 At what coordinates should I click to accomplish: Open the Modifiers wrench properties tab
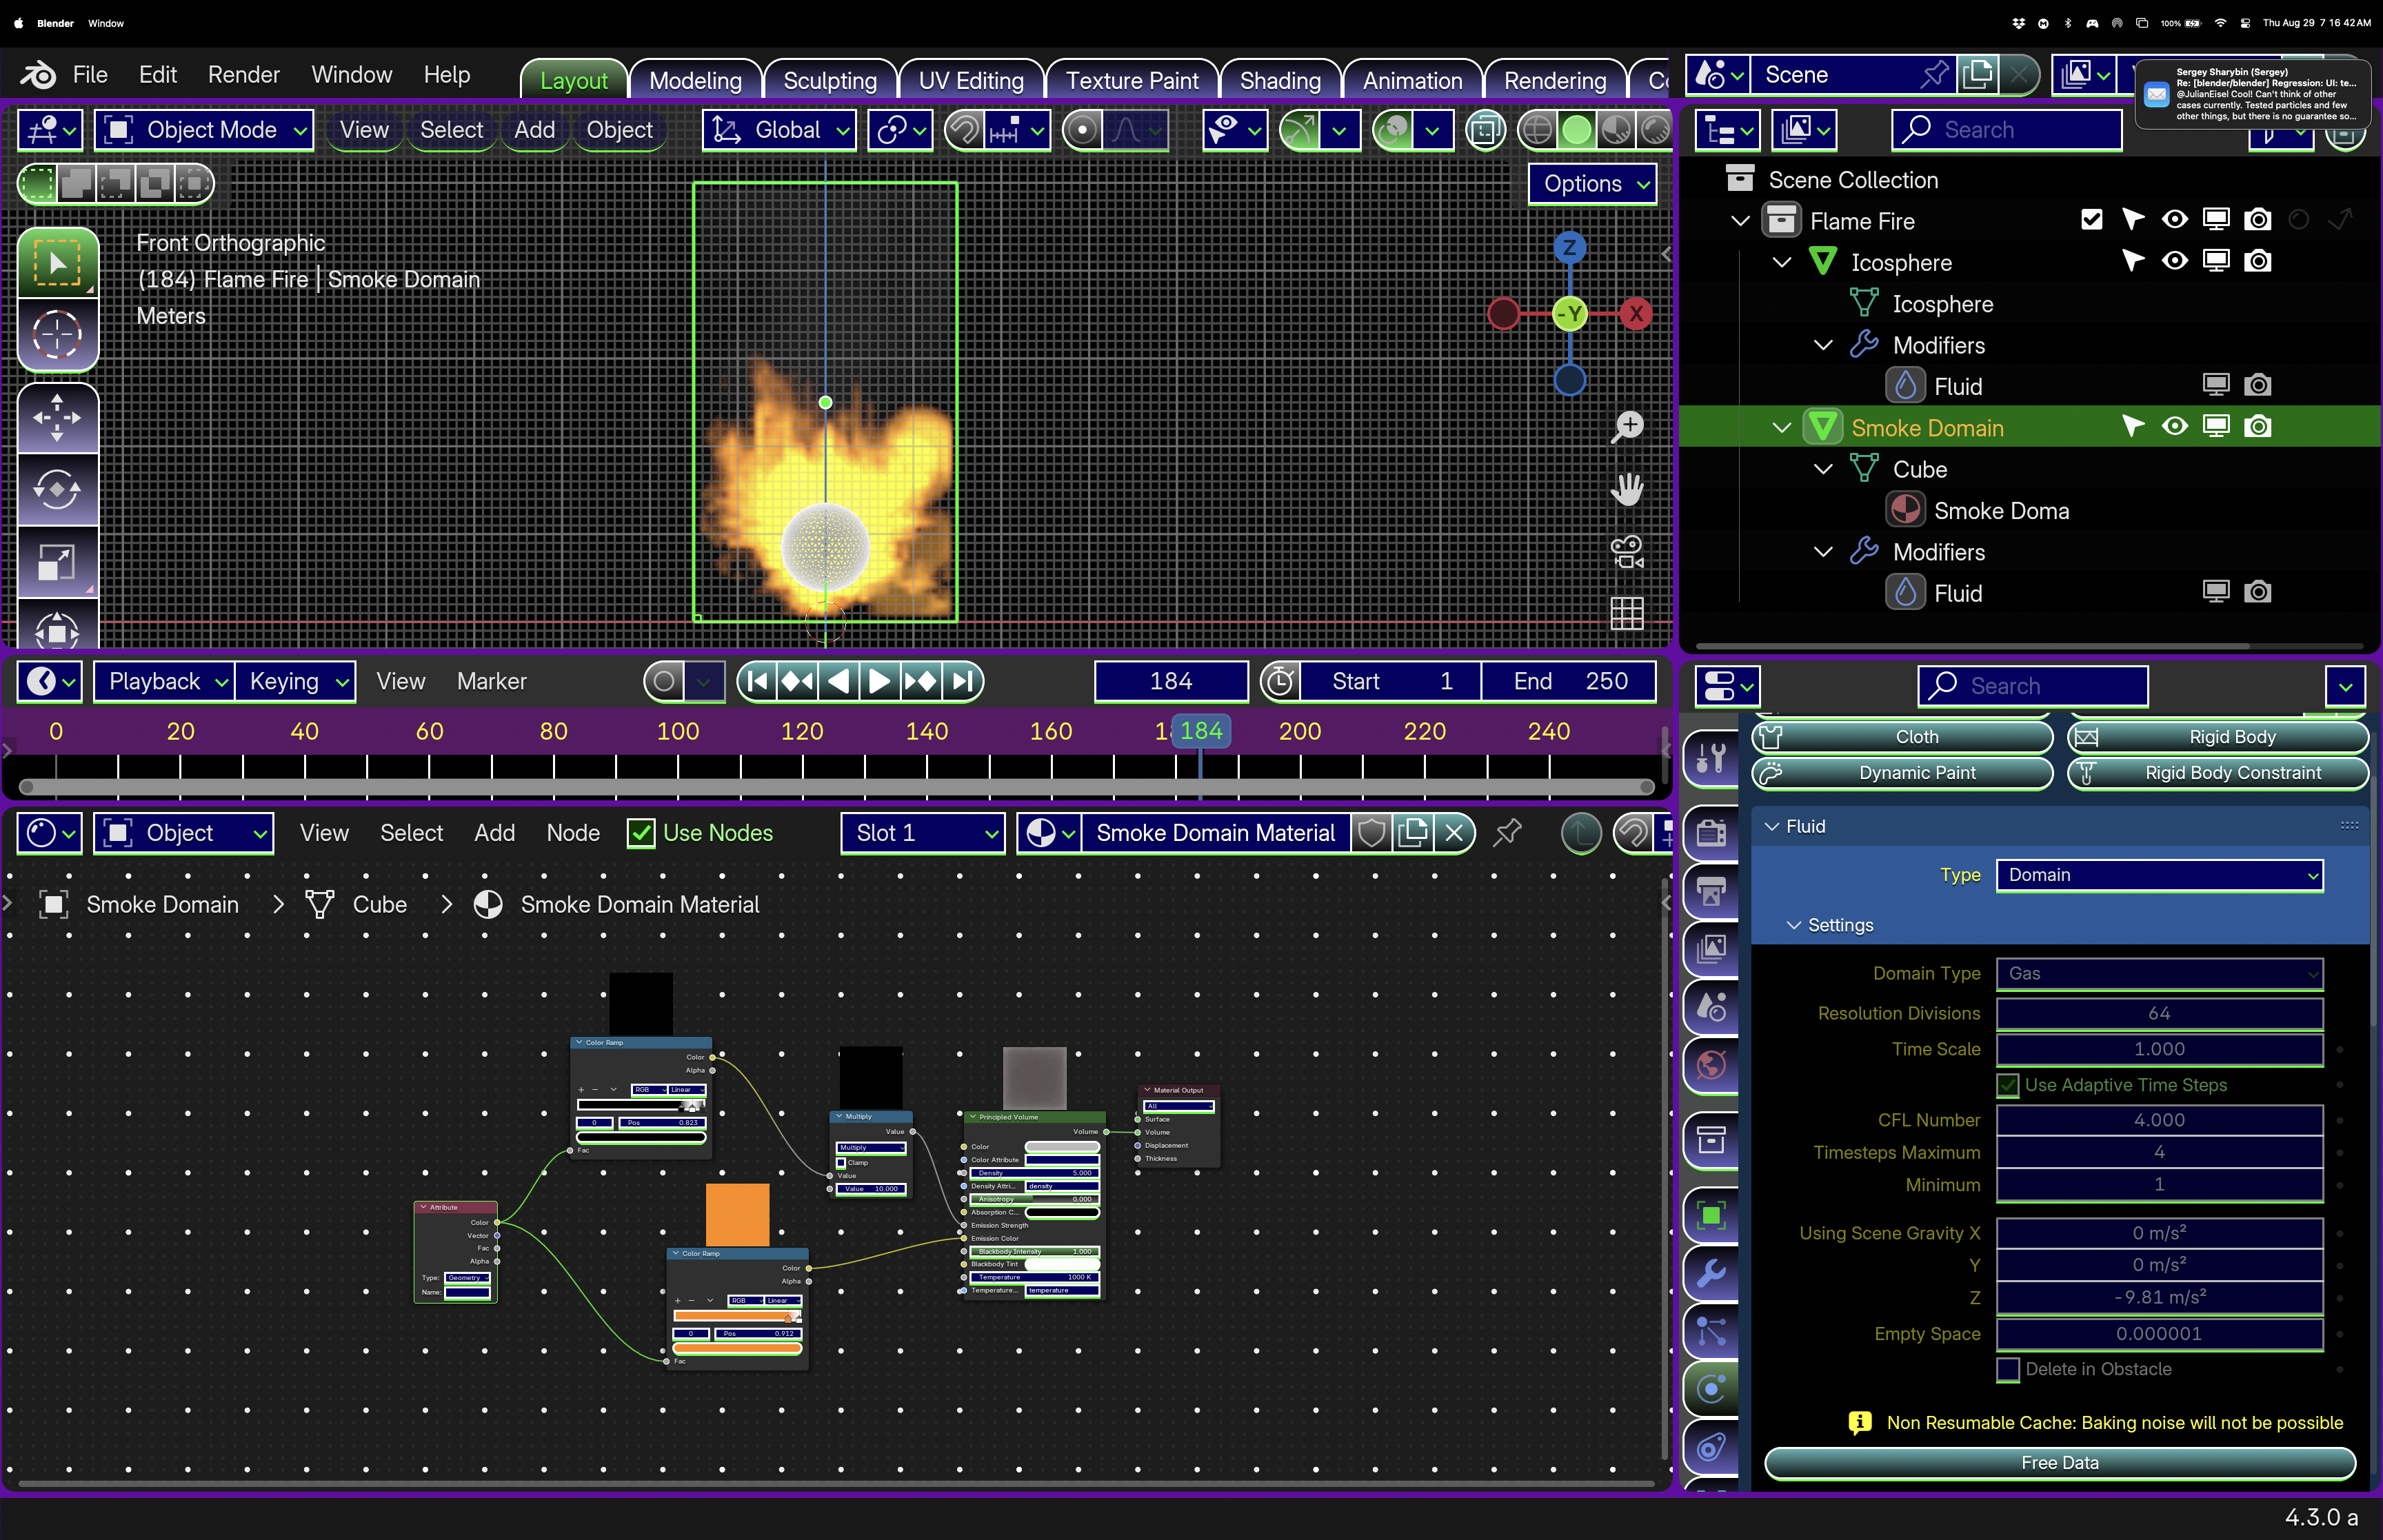click(x=1711, y=1273)
